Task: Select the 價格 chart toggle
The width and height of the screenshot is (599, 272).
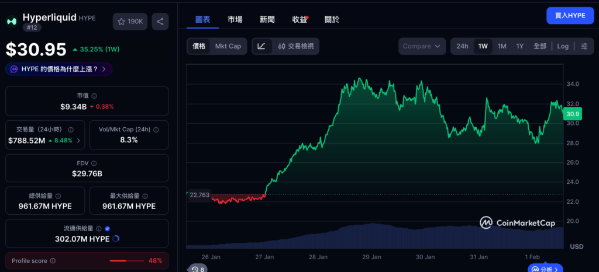Action: (x=199, y=47)
